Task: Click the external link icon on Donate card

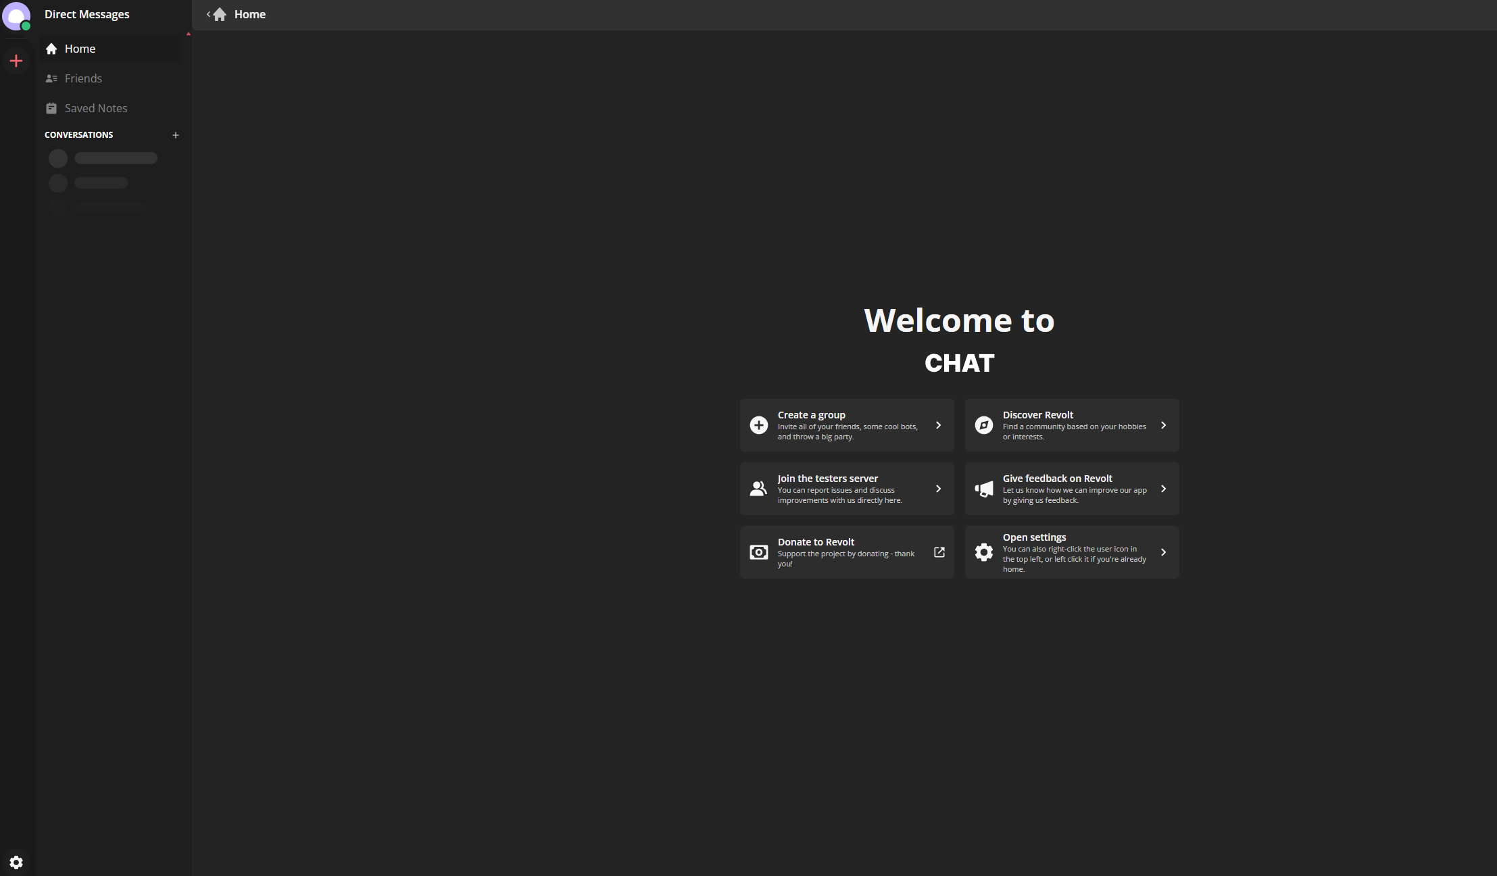Action: pos(939,552)
